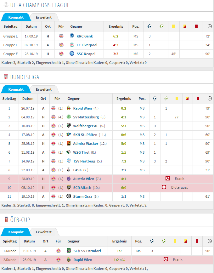Click the assists icon in Bundesliga table header

166,98
